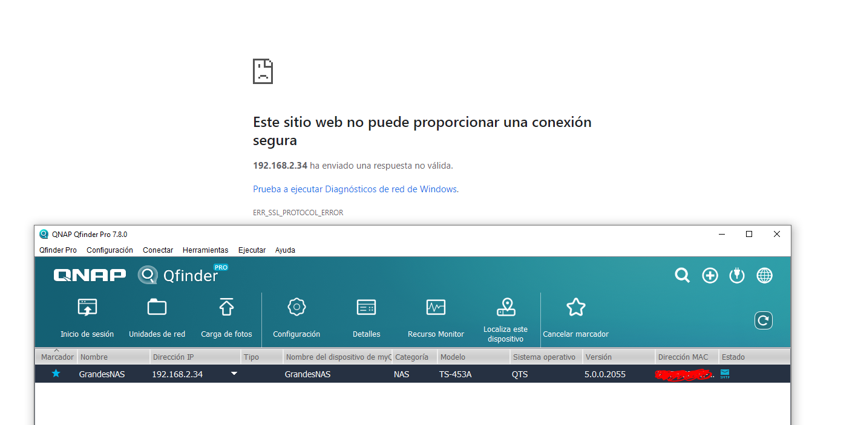Open the Configuración gear icon in toolbar

click(296, 308)
